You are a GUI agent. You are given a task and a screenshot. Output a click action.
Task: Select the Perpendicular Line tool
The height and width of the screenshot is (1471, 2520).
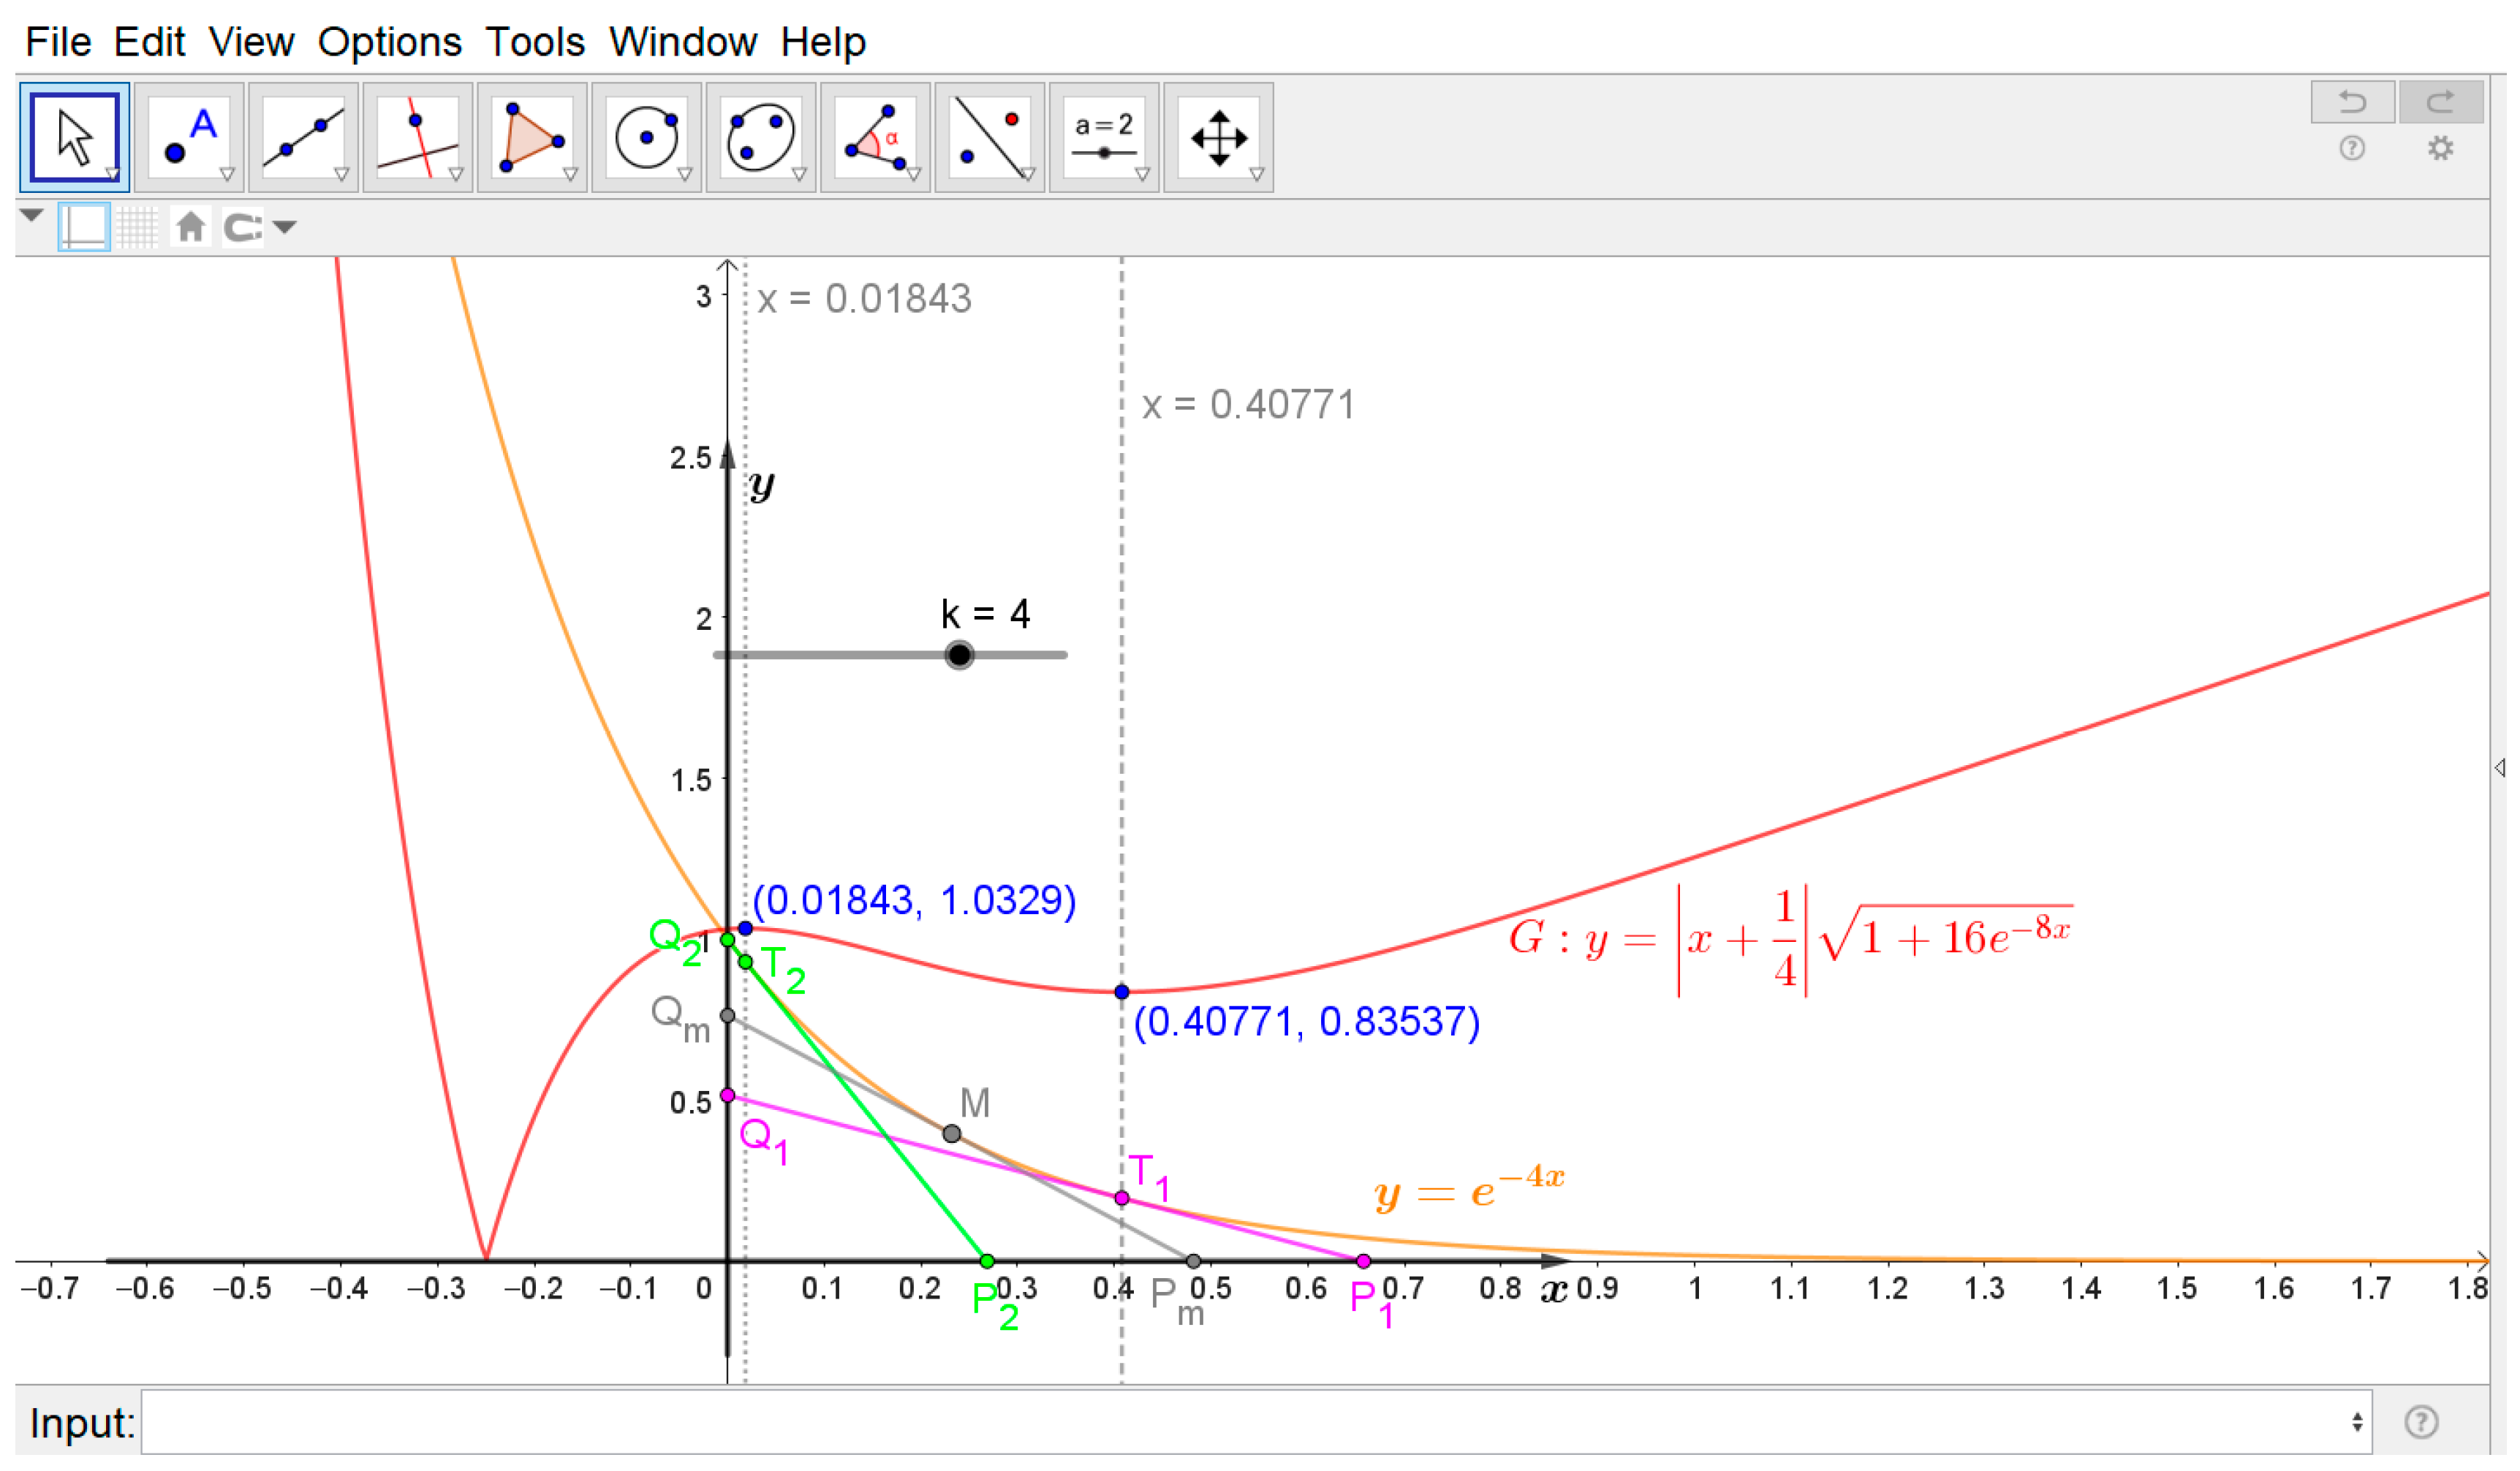tap(418, 138)
